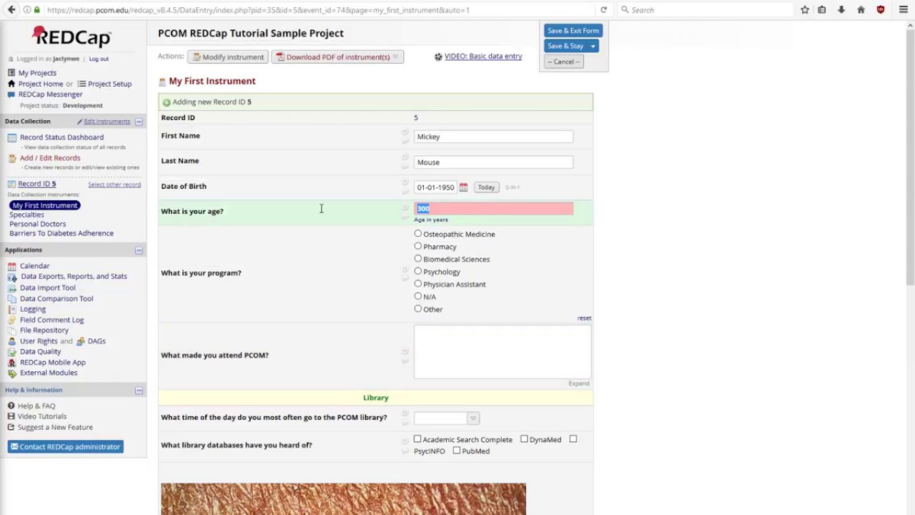Click reset link under program options
The height and width of the screenshot is (515, 915).
pos(584,318)
